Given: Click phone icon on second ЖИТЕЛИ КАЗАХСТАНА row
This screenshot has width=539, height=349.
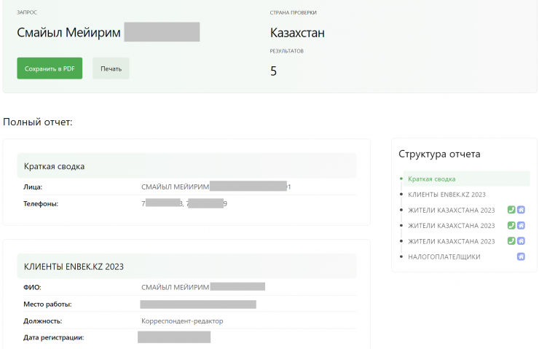Looking at the screenshot, I should click(x=511, y=226).
